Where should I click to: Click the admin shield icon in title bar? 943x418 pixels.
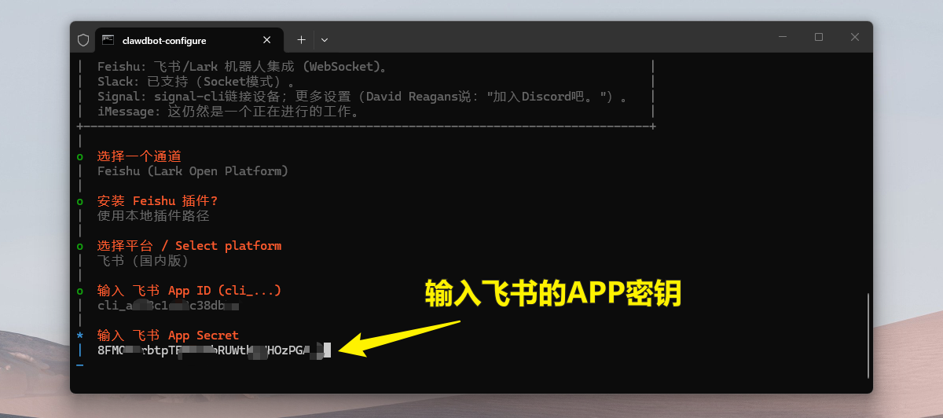(x=83, y=39)
